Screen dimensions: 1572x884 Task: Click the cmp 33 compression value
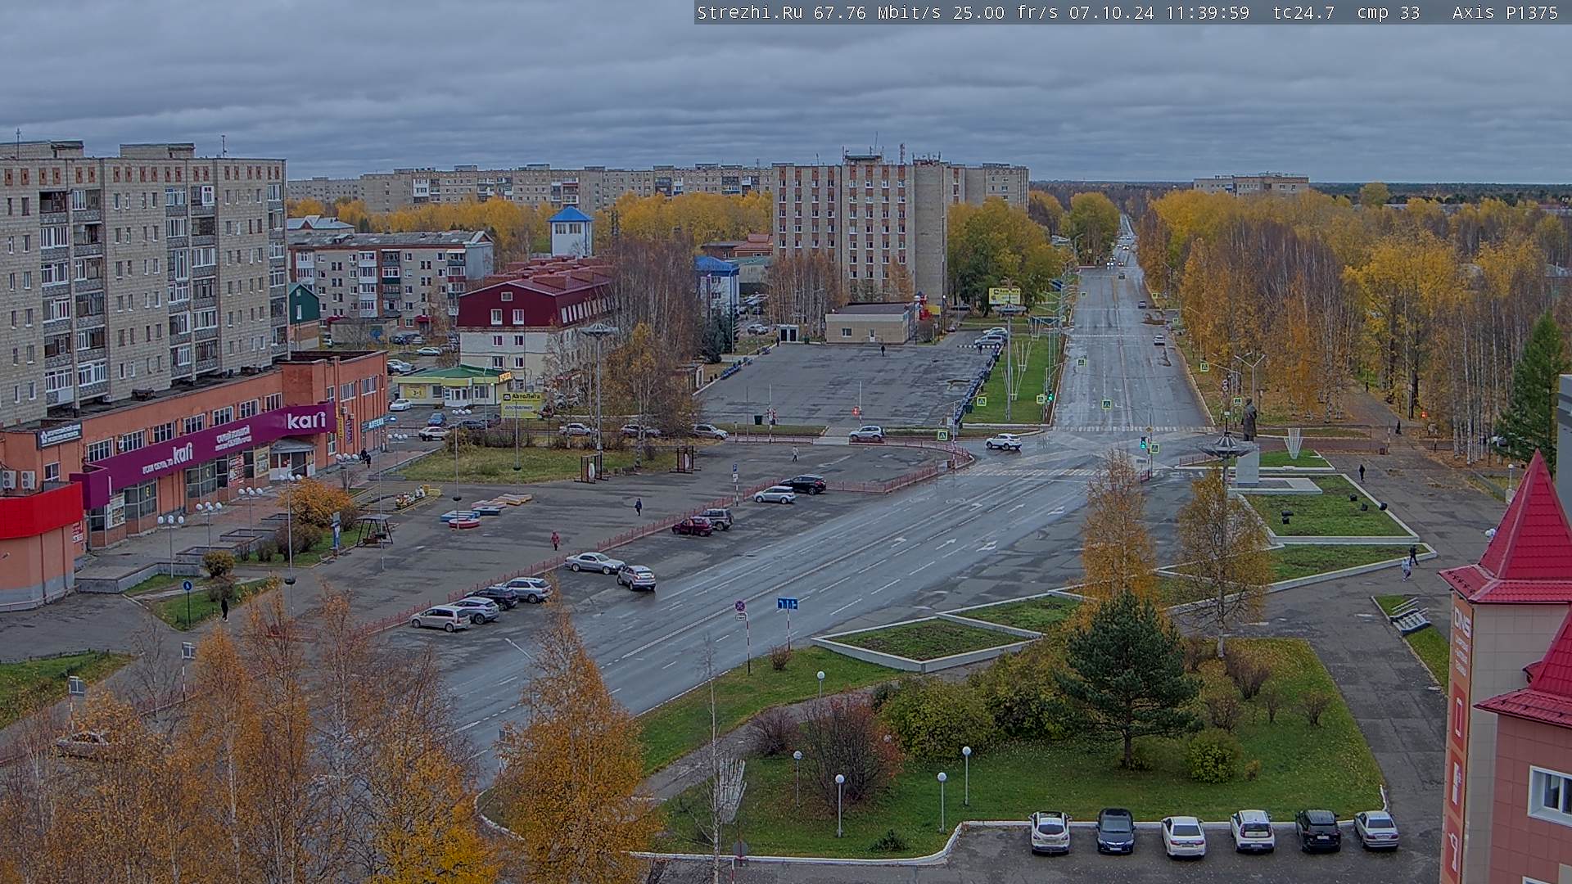coord(1389,12)
